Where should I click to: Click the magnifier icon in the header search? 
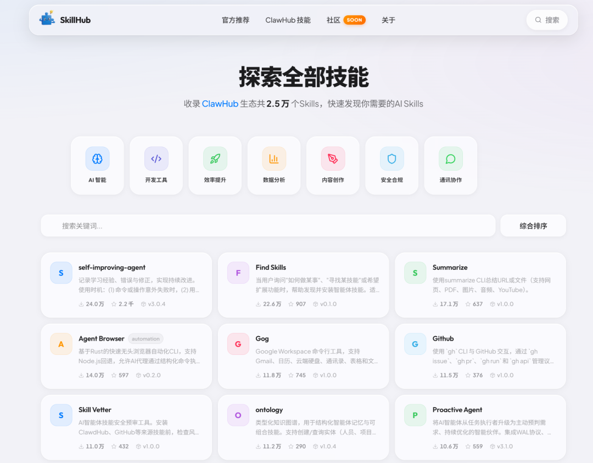coord(538,20)
